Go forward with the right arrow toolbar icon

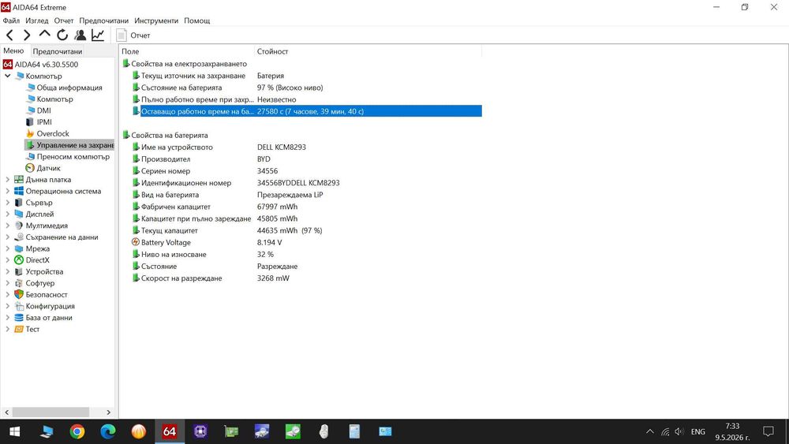[27, 35]
